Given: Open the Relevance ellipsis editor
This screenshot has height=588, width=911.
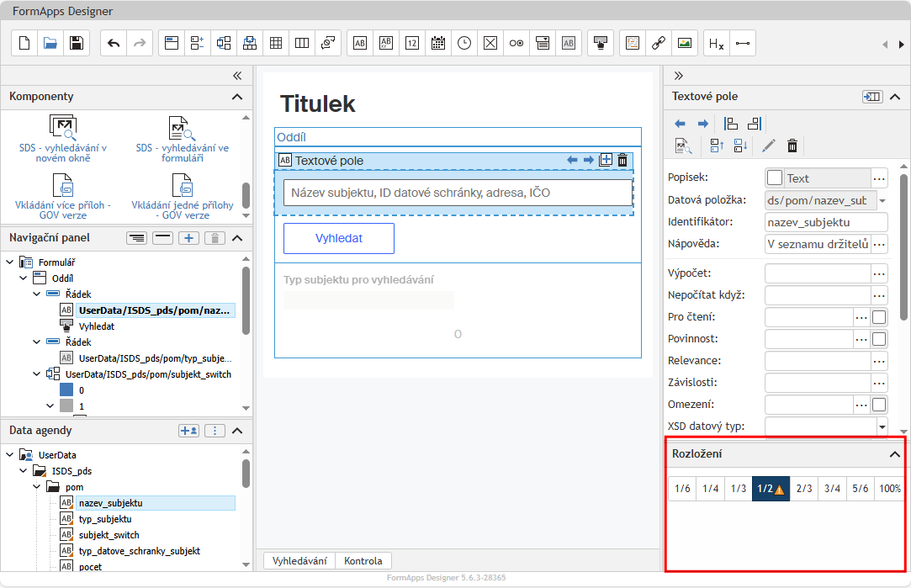Looking at the screenshot, I should coord(879,361).
